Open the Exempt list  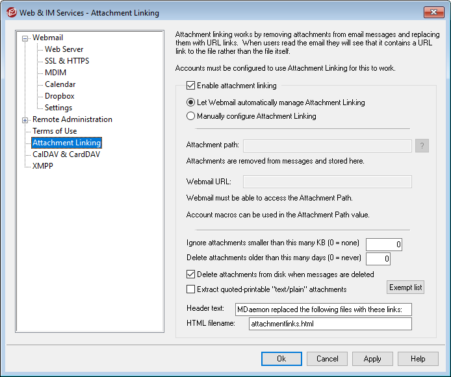coord(405,287)
